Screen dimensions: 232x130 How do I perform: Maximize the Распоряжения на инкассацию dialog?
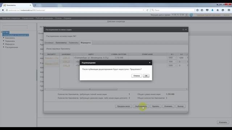183,30
